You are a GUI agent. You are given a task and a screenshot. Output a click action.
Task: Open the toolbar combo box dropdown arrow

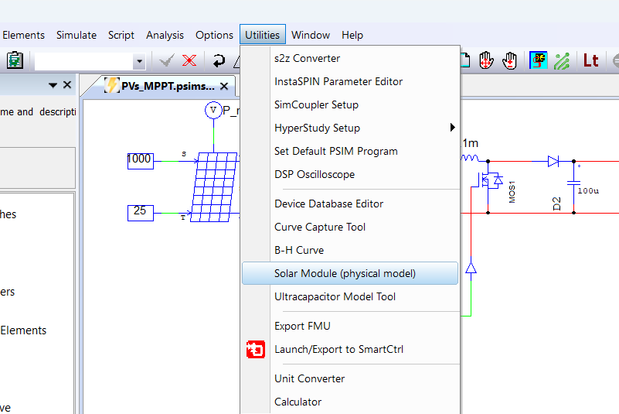pyautogui.click(x=139, y=61)
